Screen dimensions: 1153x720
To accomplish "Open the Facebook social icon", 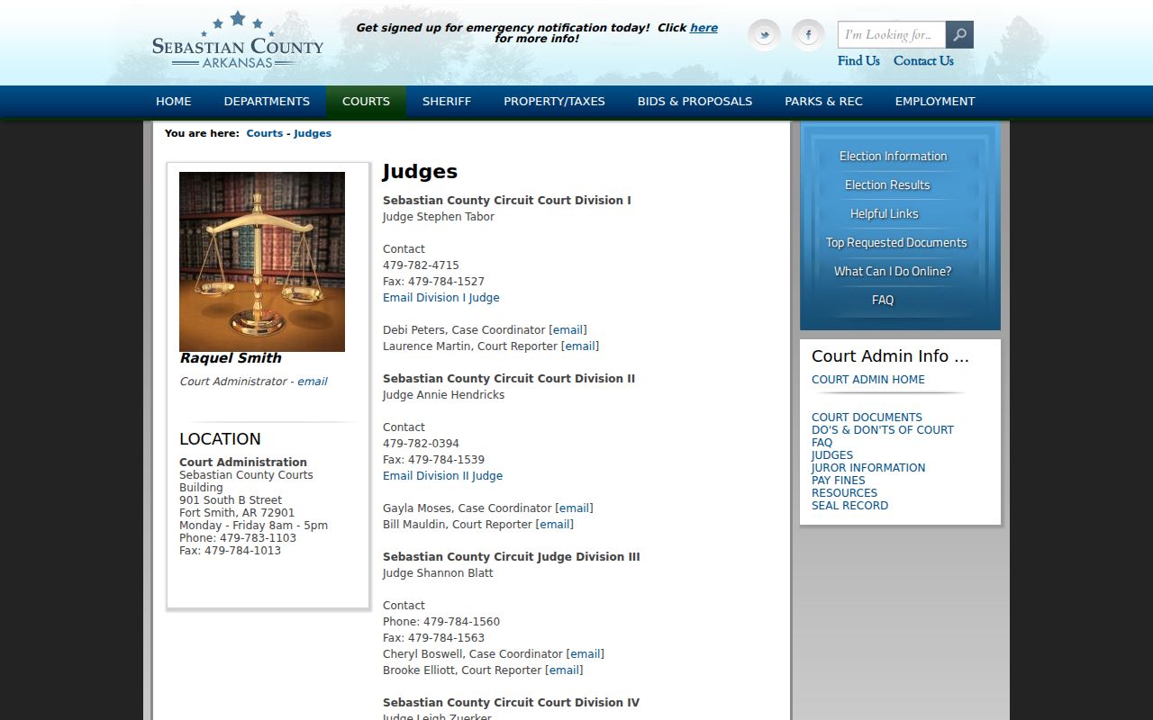I will pos(808,35).
